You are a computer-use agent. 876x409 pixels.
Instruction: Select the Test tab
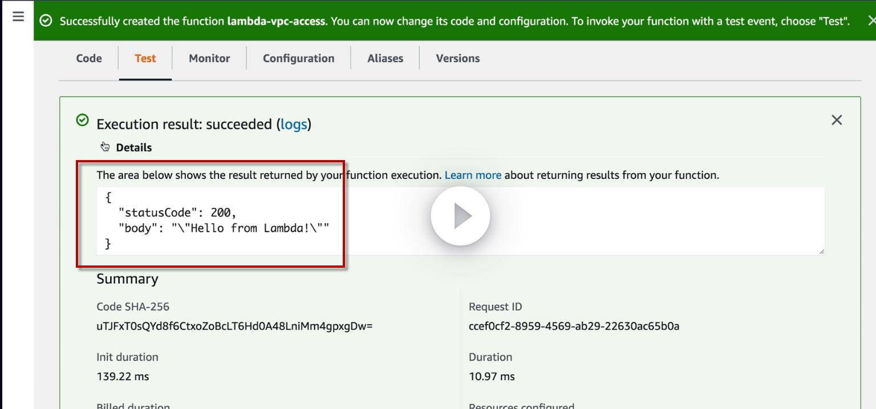tap(145, 58)
